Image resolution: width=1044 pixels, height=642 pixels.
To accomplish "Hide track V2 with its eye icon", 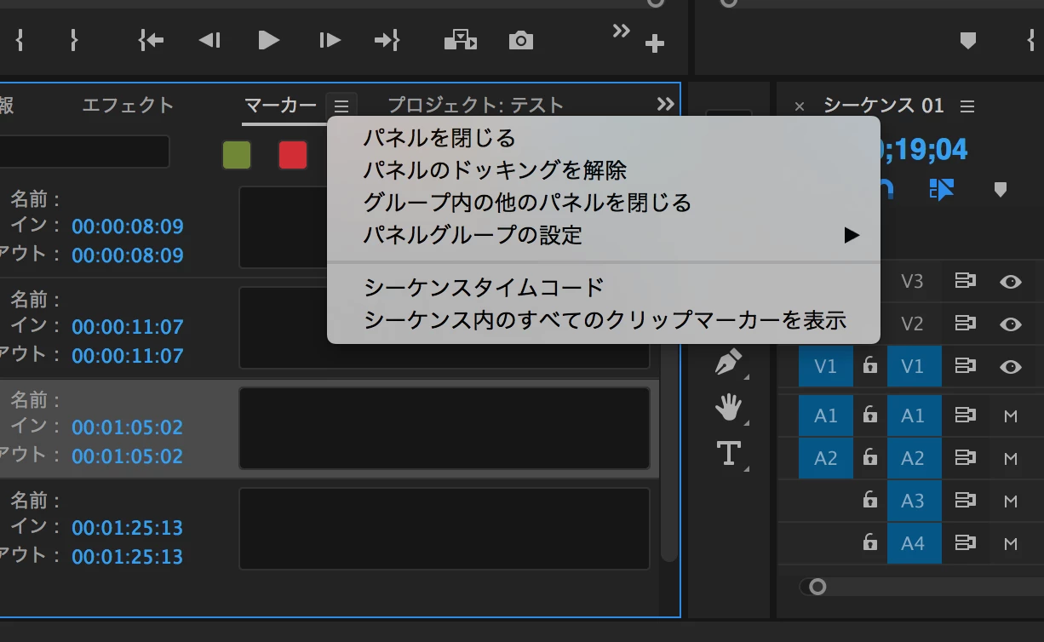I will click(1011, 324).
